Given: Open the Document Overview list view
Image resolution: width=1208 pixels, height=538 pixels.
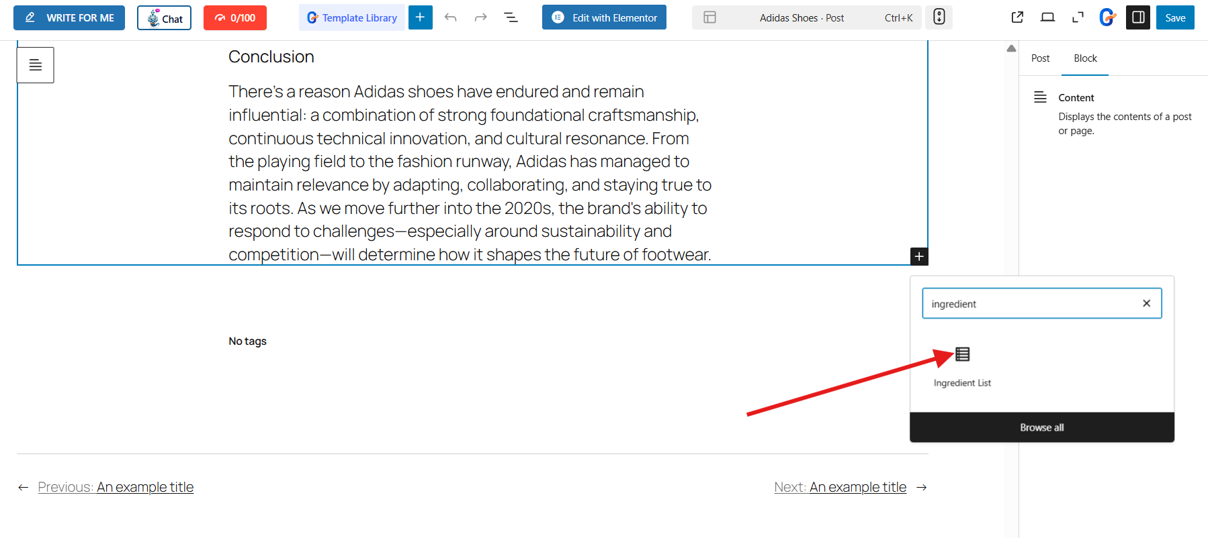Looking at the screenshot, I should point(511,17).
